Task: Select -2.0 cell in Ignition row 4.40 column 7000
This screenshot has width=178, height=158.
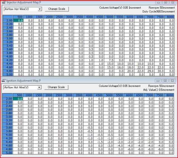Action: (x=149, y=142)
